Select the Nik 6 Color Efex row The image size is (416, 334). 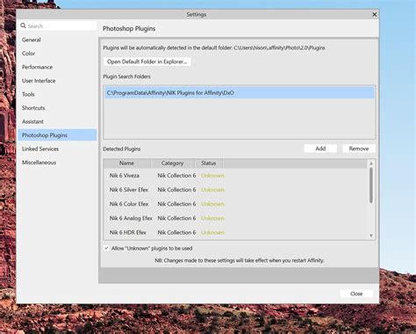point(235,204)
